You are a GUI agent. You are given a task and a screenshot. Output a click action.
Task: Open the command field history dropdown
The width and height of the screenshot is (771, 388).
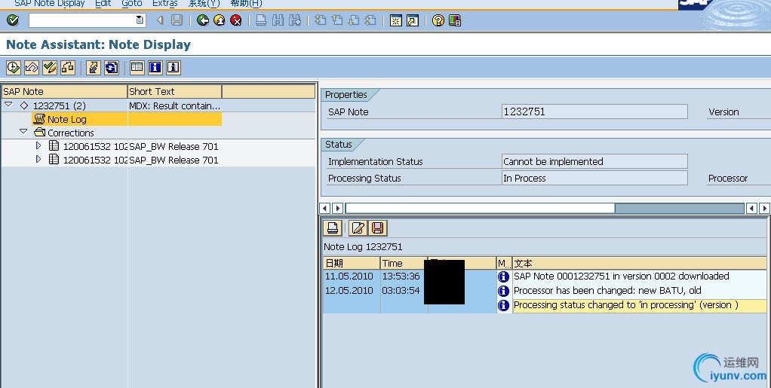point(140,20)
